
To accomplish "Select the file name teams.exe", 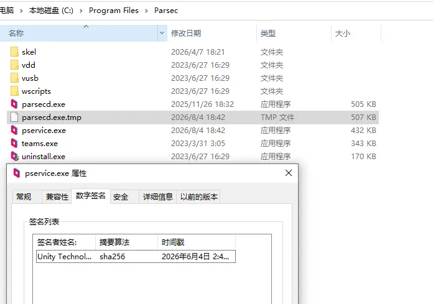I will 40,144.
